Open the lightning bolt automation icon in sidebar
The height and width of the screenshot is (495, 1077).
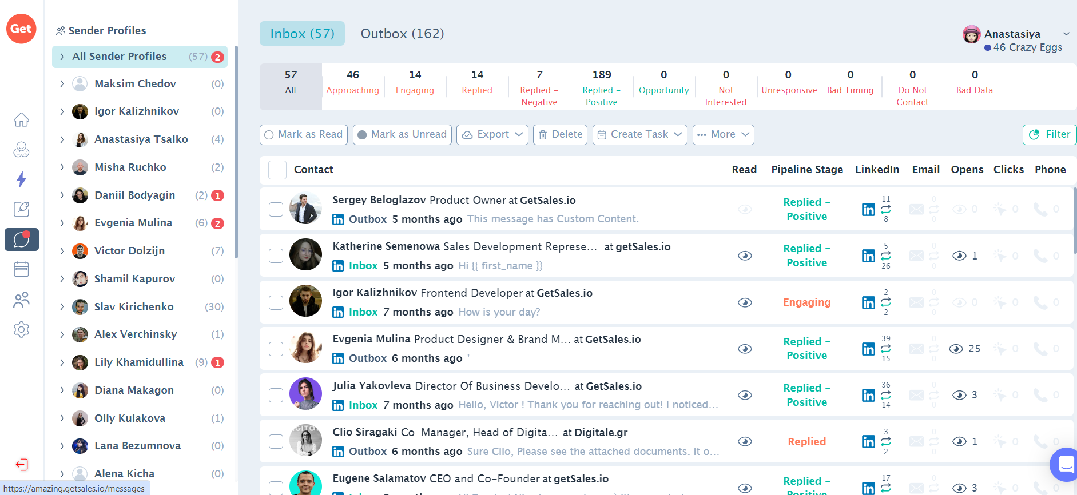[x=21, y=179]
